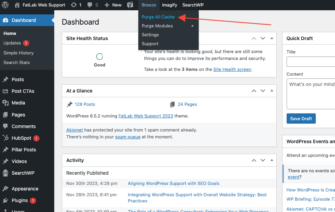The width and height of the screenshot is (335, 212).
Task: Collapse the At a Glance widget
Action: (271, 90)
